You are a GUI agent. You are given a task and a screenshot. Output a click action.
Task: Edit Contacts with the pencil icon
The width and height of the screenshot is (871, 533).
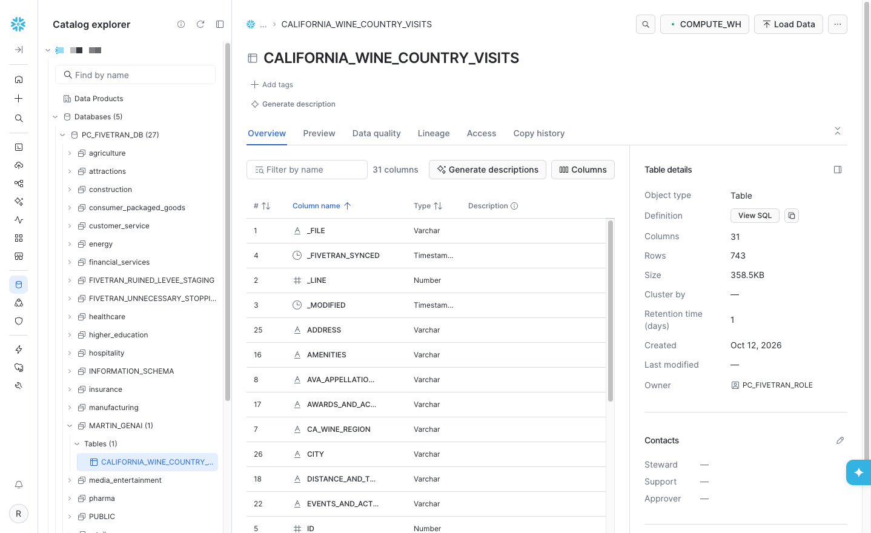pos(840,440)
